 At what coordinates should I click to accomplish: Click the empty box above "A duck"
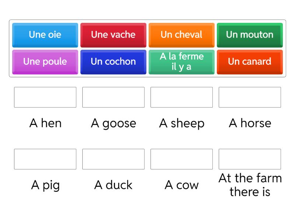pyautogui.click(x=113, y=159)
